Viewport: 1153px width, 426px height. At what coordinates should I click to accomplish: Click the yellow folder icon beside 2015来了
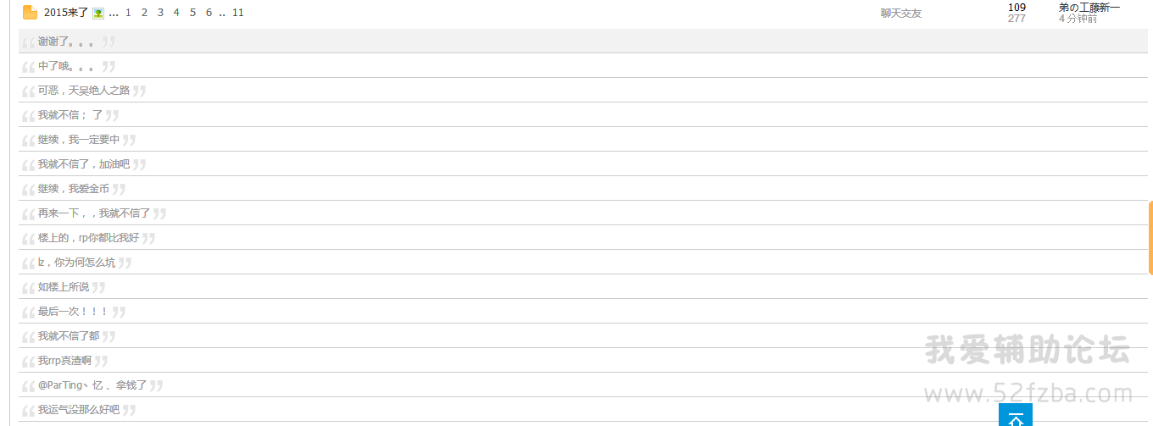click(30, 13)
